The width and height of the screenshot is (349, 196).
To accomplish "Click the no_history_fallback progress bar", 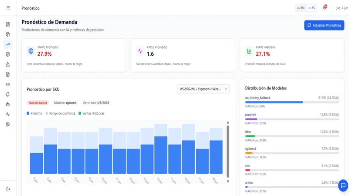I will pyautogui.click(x=292, y=102).
